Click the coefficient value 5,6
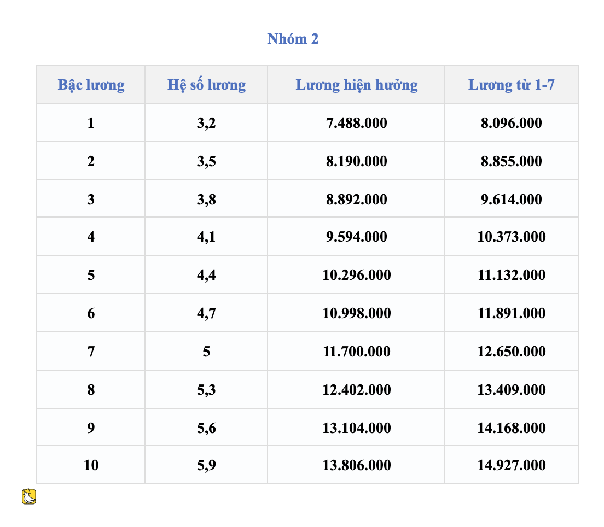 click(206, 428)
